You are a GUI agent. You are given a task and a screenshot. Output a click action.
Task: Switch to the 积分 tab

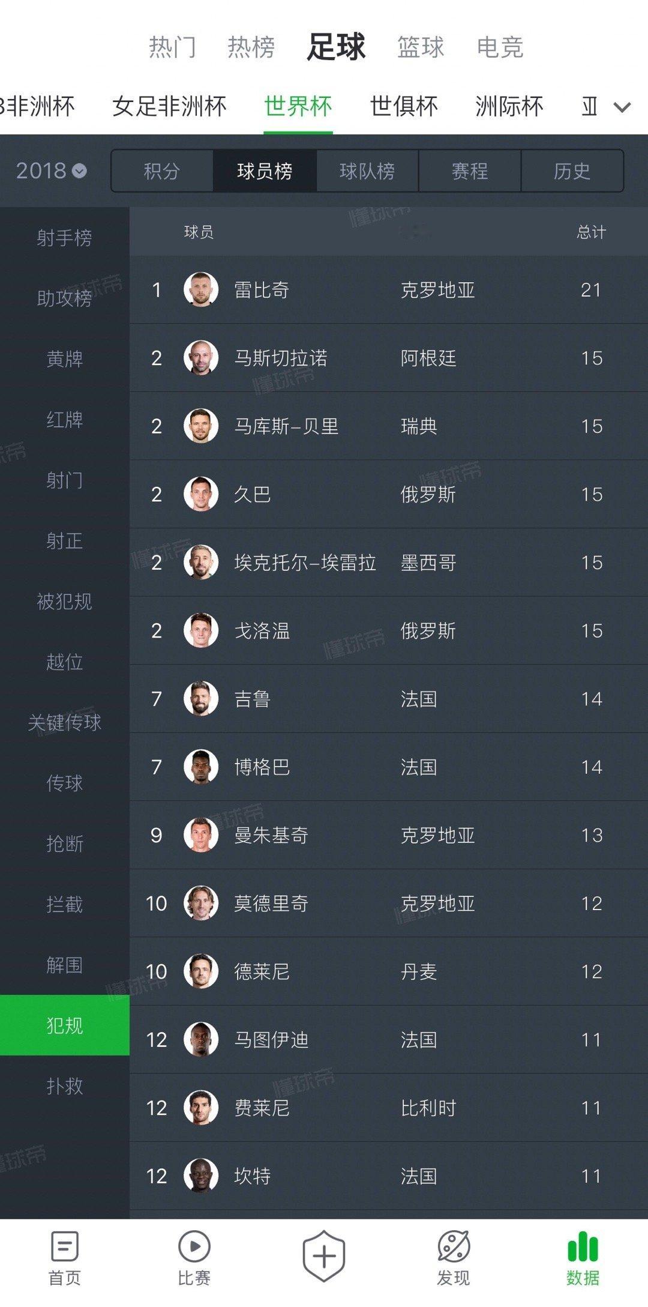coord(162,171)
